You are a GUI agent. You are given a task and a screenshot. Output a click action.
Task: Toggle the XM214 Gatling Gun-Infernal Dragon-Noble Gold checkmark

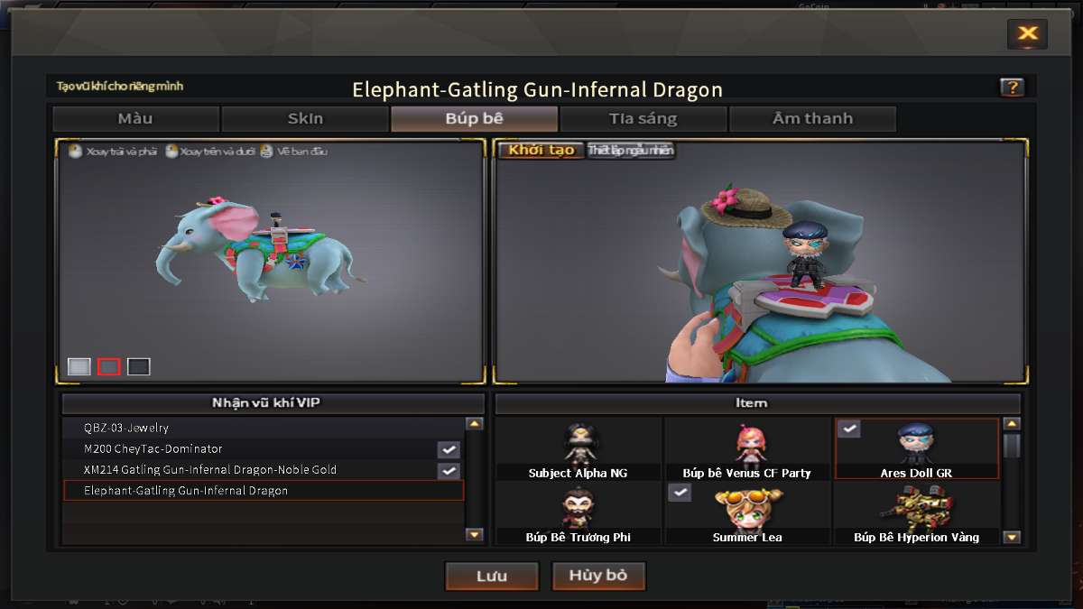(449, 470)
